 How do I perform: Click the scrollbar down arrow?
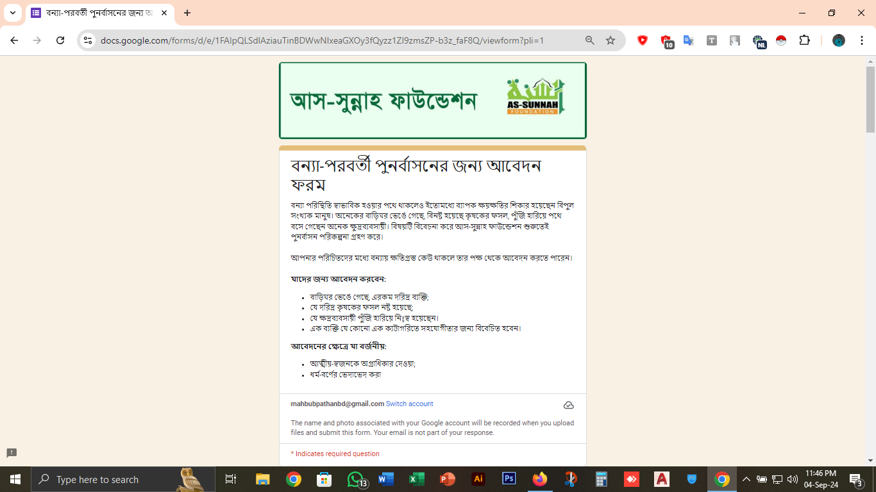(x=870, y=460)
